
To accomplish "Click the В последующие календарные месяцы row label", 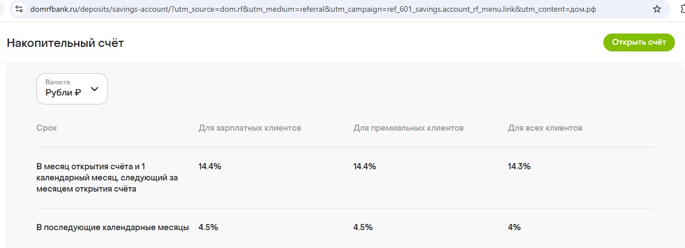I will [x=112, y=227].
